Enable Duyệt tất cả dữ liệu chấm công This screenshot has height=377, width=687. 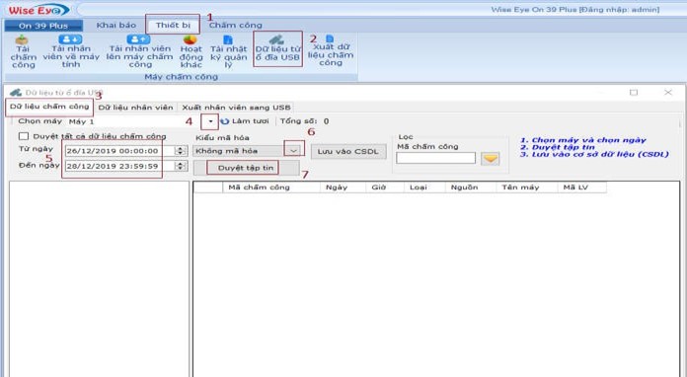[24, 136]
